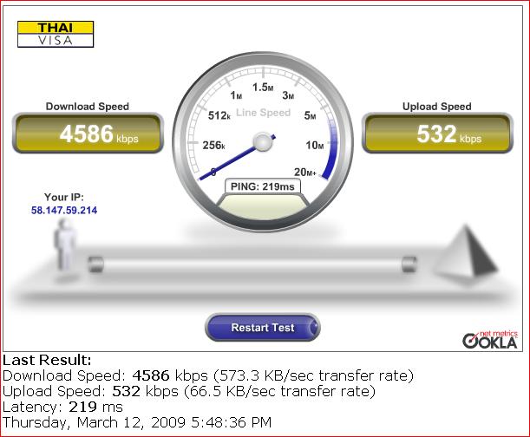Click the 512k label on speedometer

tap(219, 115)
